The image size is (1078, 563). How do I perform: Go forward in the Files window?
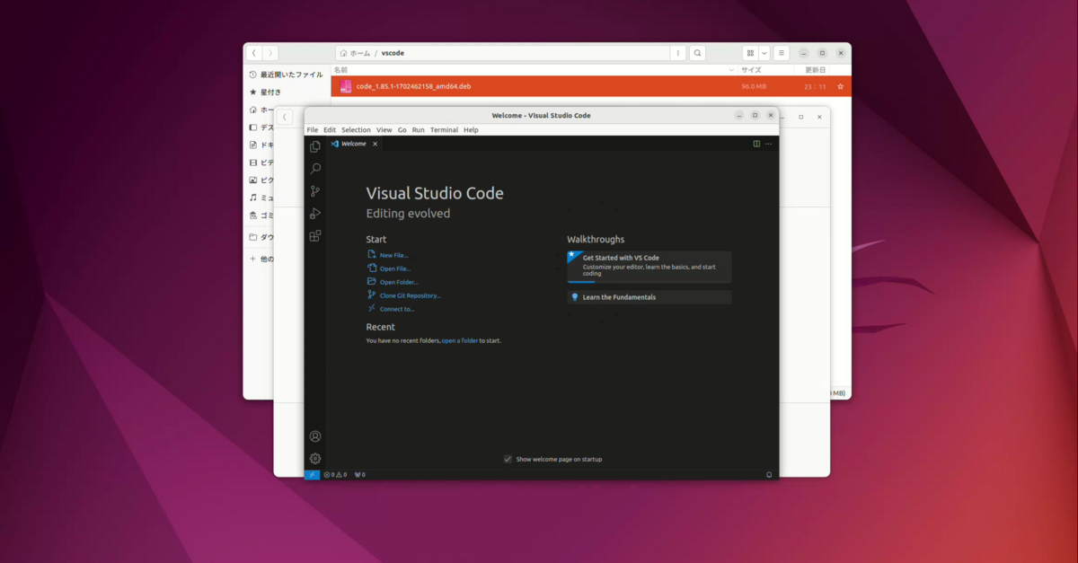click(x=270, y=53)
